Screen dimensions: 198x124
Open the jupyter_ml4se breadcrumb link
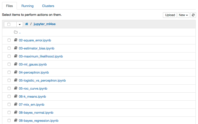(45, 24)
